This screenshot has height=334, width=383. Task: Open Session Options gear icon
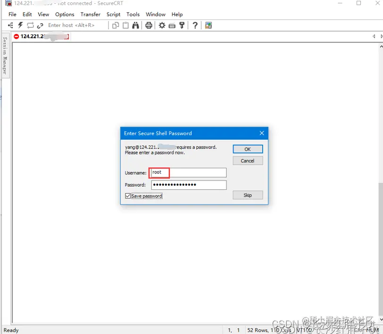[162, 25]
